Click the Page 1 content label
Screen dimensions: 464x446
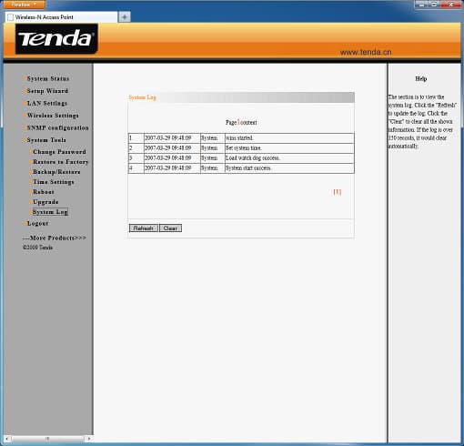pyautogui.click(x=241, y=123)
